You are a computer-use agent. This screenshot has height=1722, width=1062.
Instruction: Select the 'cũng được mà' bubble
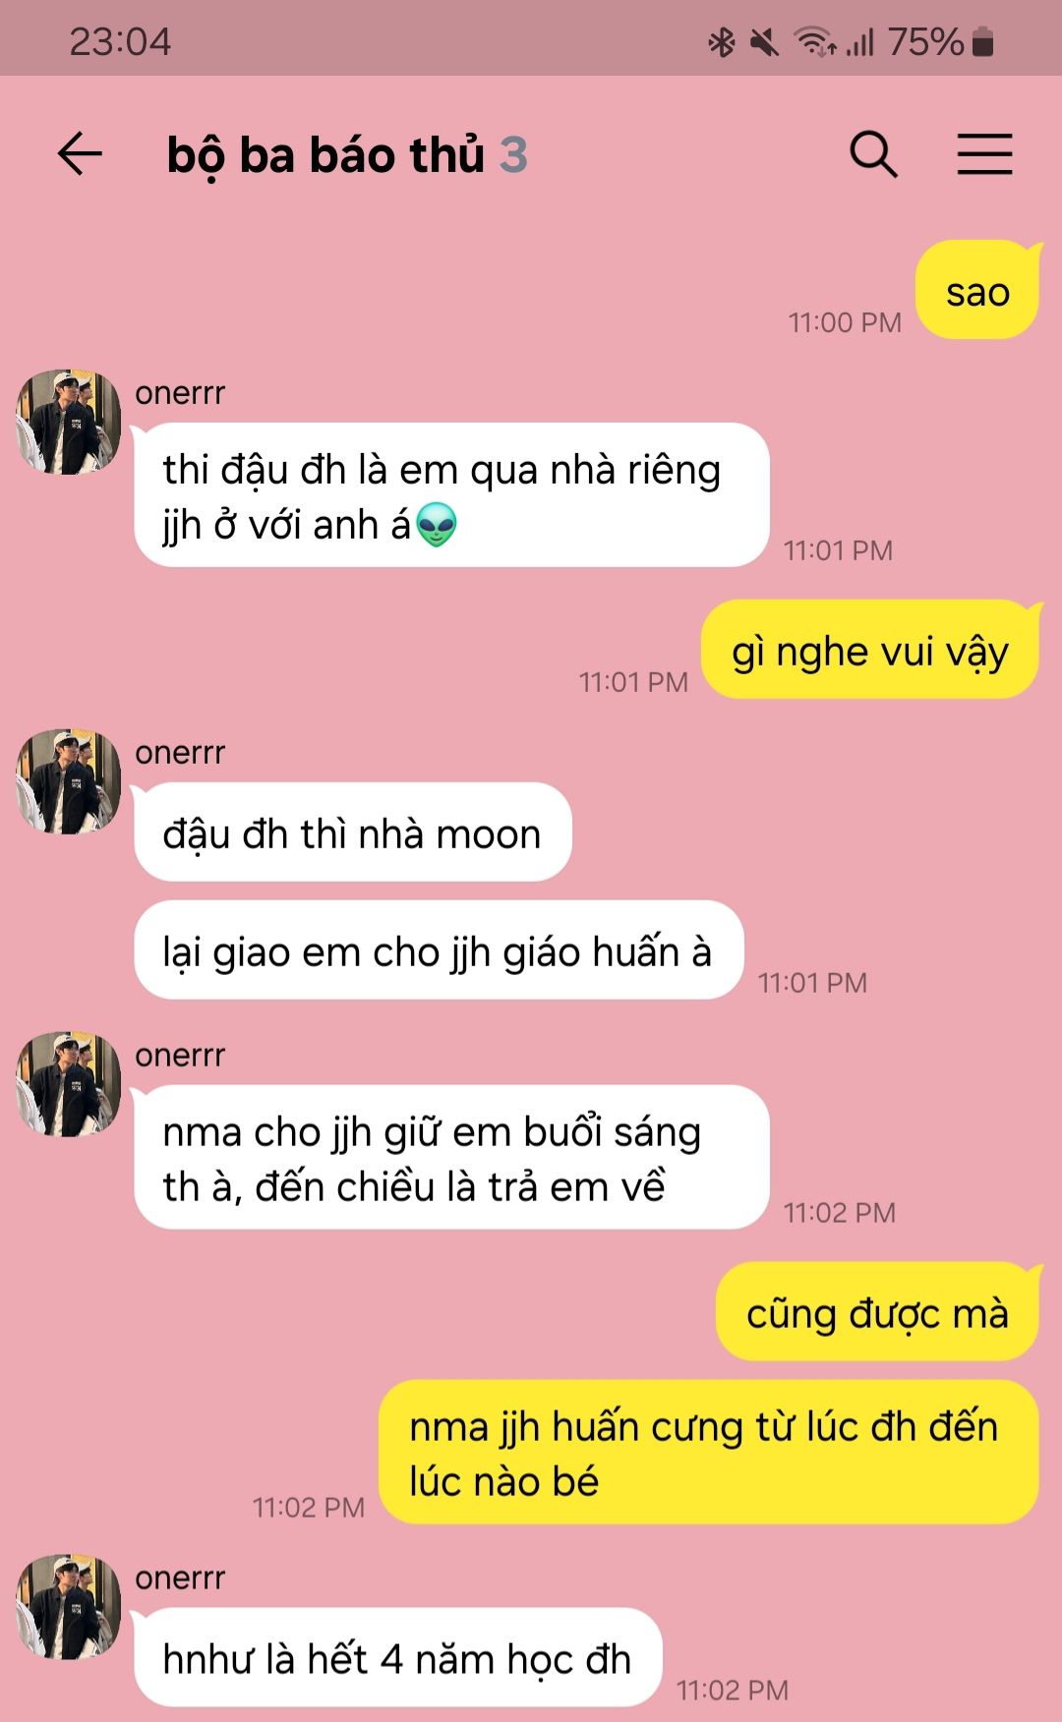tap(878, 1312)
